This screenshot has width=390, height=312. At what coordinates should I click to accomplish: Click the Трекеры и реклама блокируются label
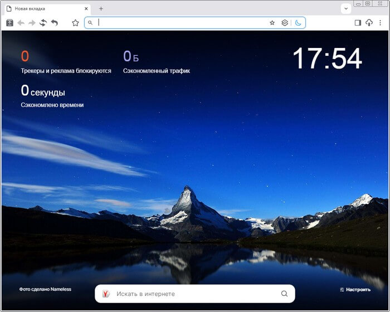pyautogui.click(x=66, y=71)
